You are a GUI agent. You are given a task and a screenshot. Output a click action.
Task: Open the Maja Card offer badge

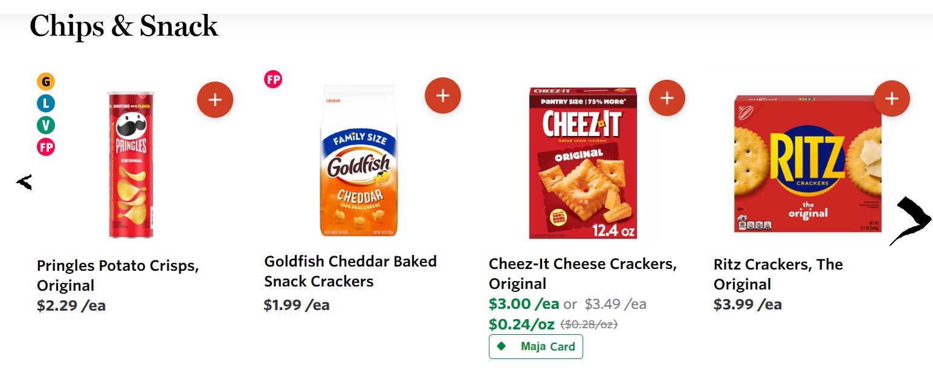pyautogui.click(x=536, y=346)
